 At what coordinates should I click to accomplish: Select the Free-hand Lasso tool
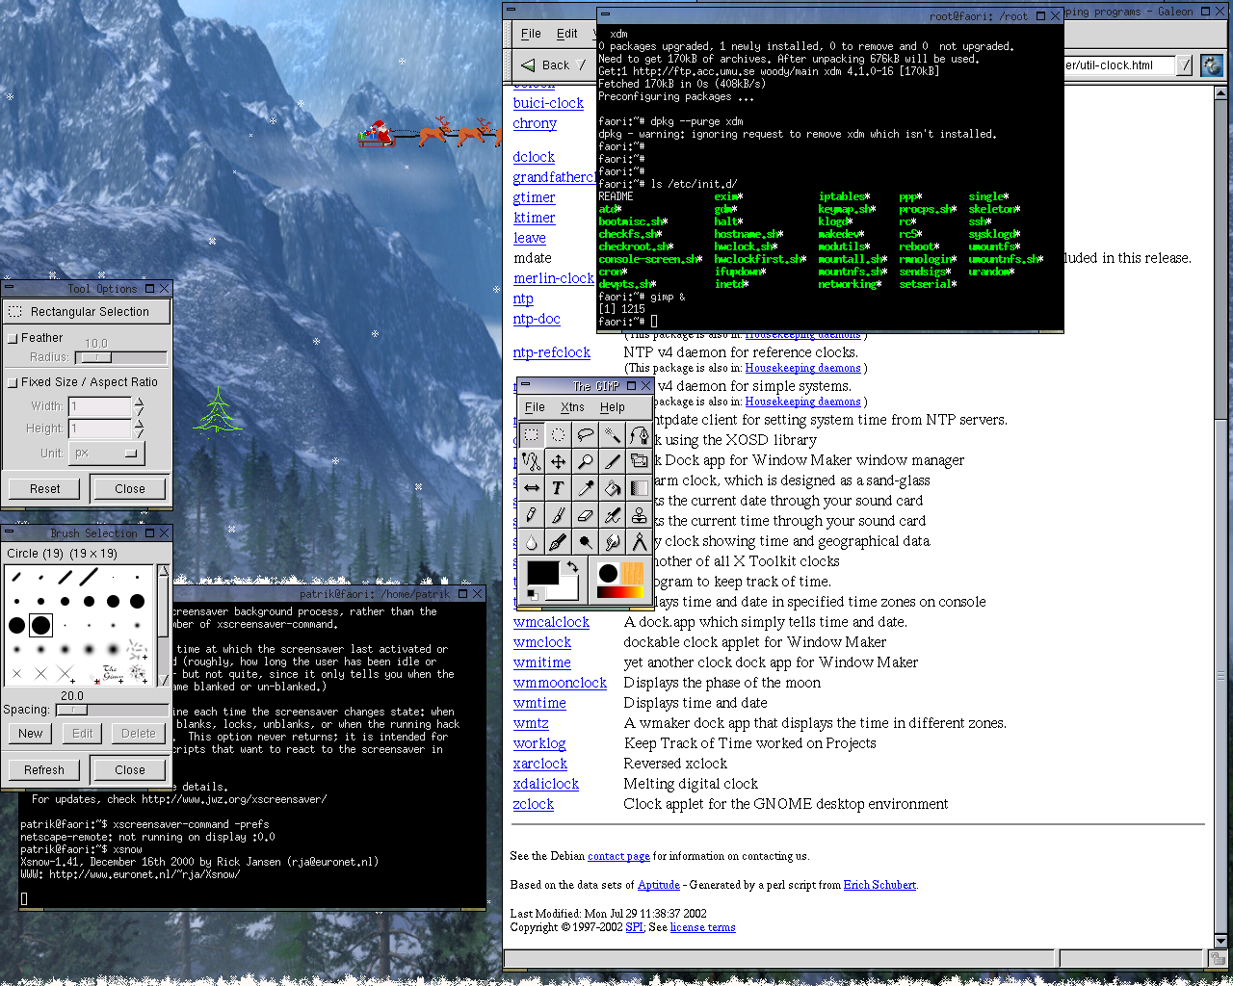tap(585, 434)
